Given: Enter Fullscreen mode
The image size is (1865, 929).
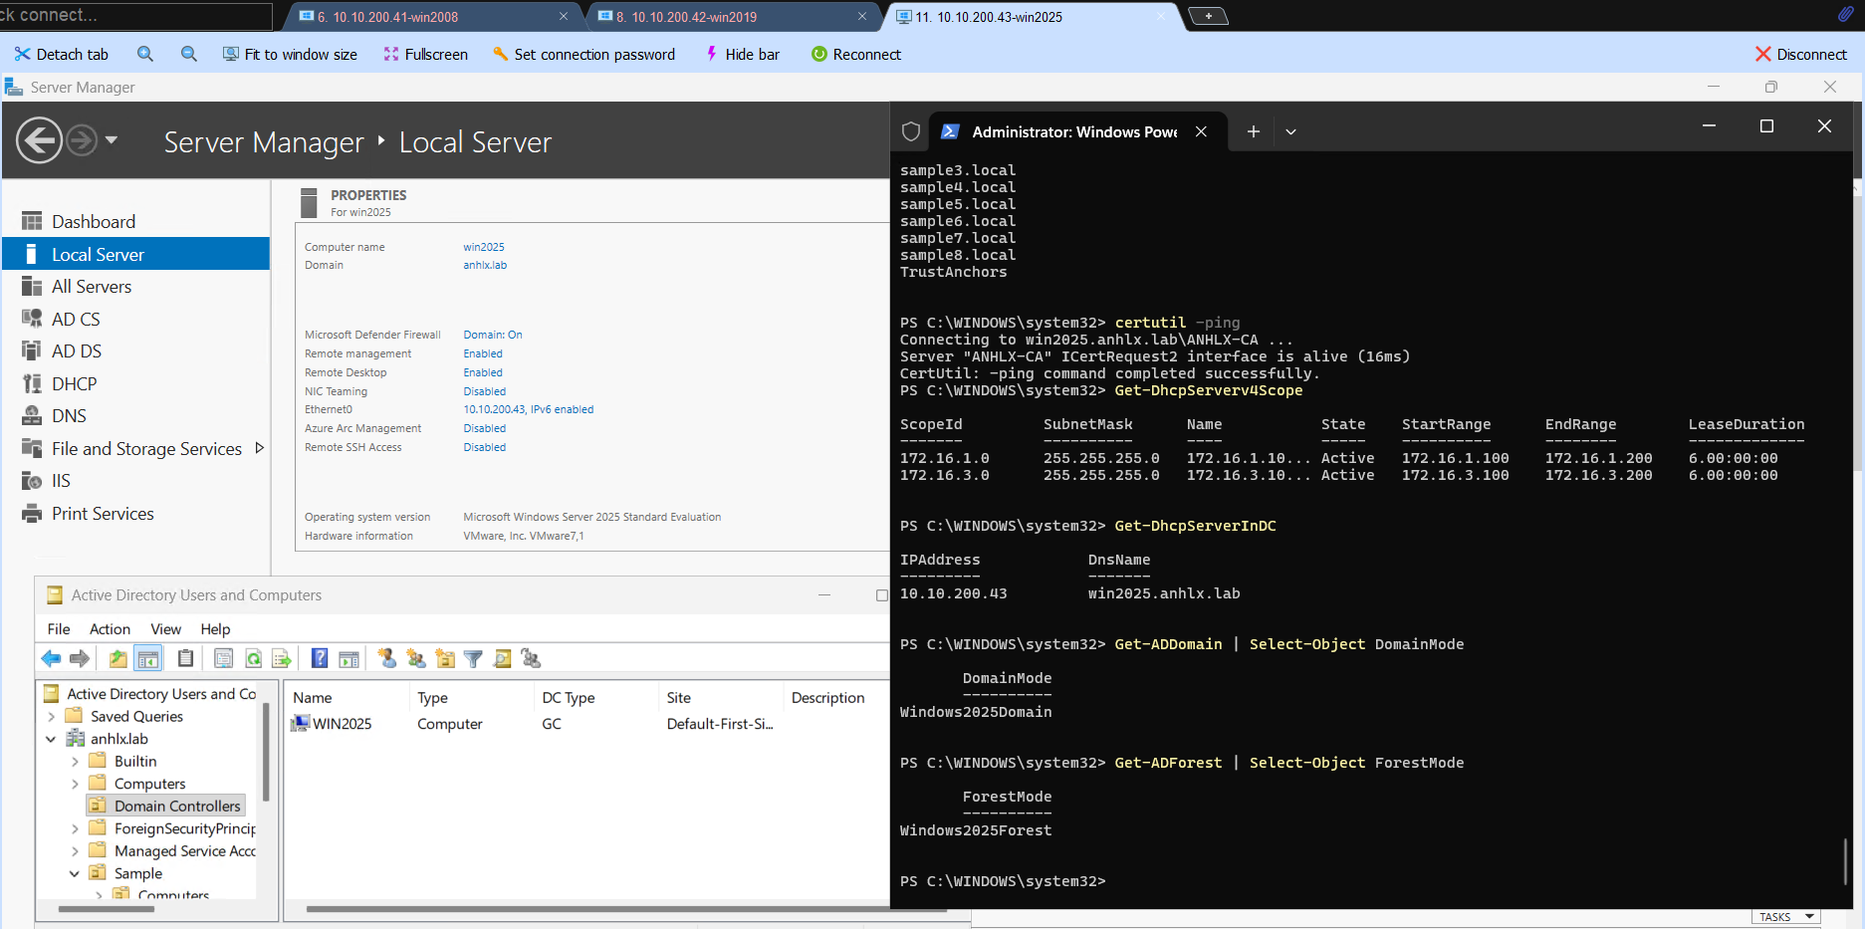Looking at the screenshot, I should (425, 54).
